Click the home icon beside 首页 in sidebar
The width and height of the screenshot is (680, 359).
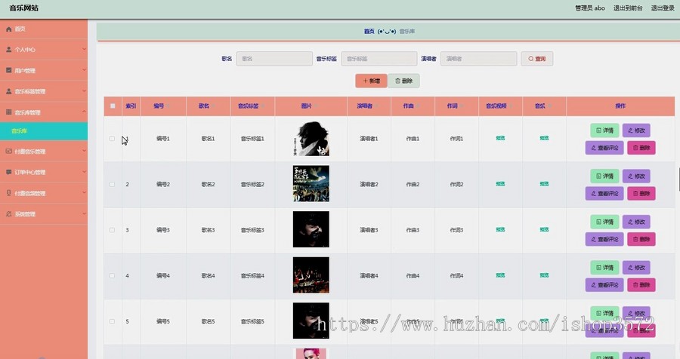point(8,29)
